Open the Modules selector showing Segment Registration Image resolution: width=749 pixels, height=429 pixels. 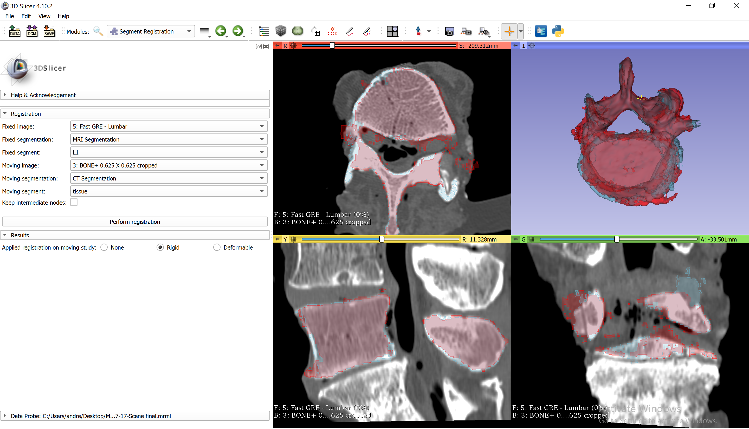(x=150, y=31)
